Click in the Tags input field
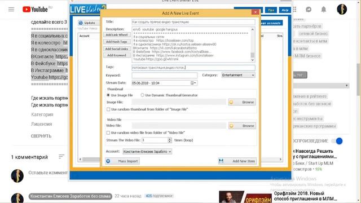 point(193,68)
